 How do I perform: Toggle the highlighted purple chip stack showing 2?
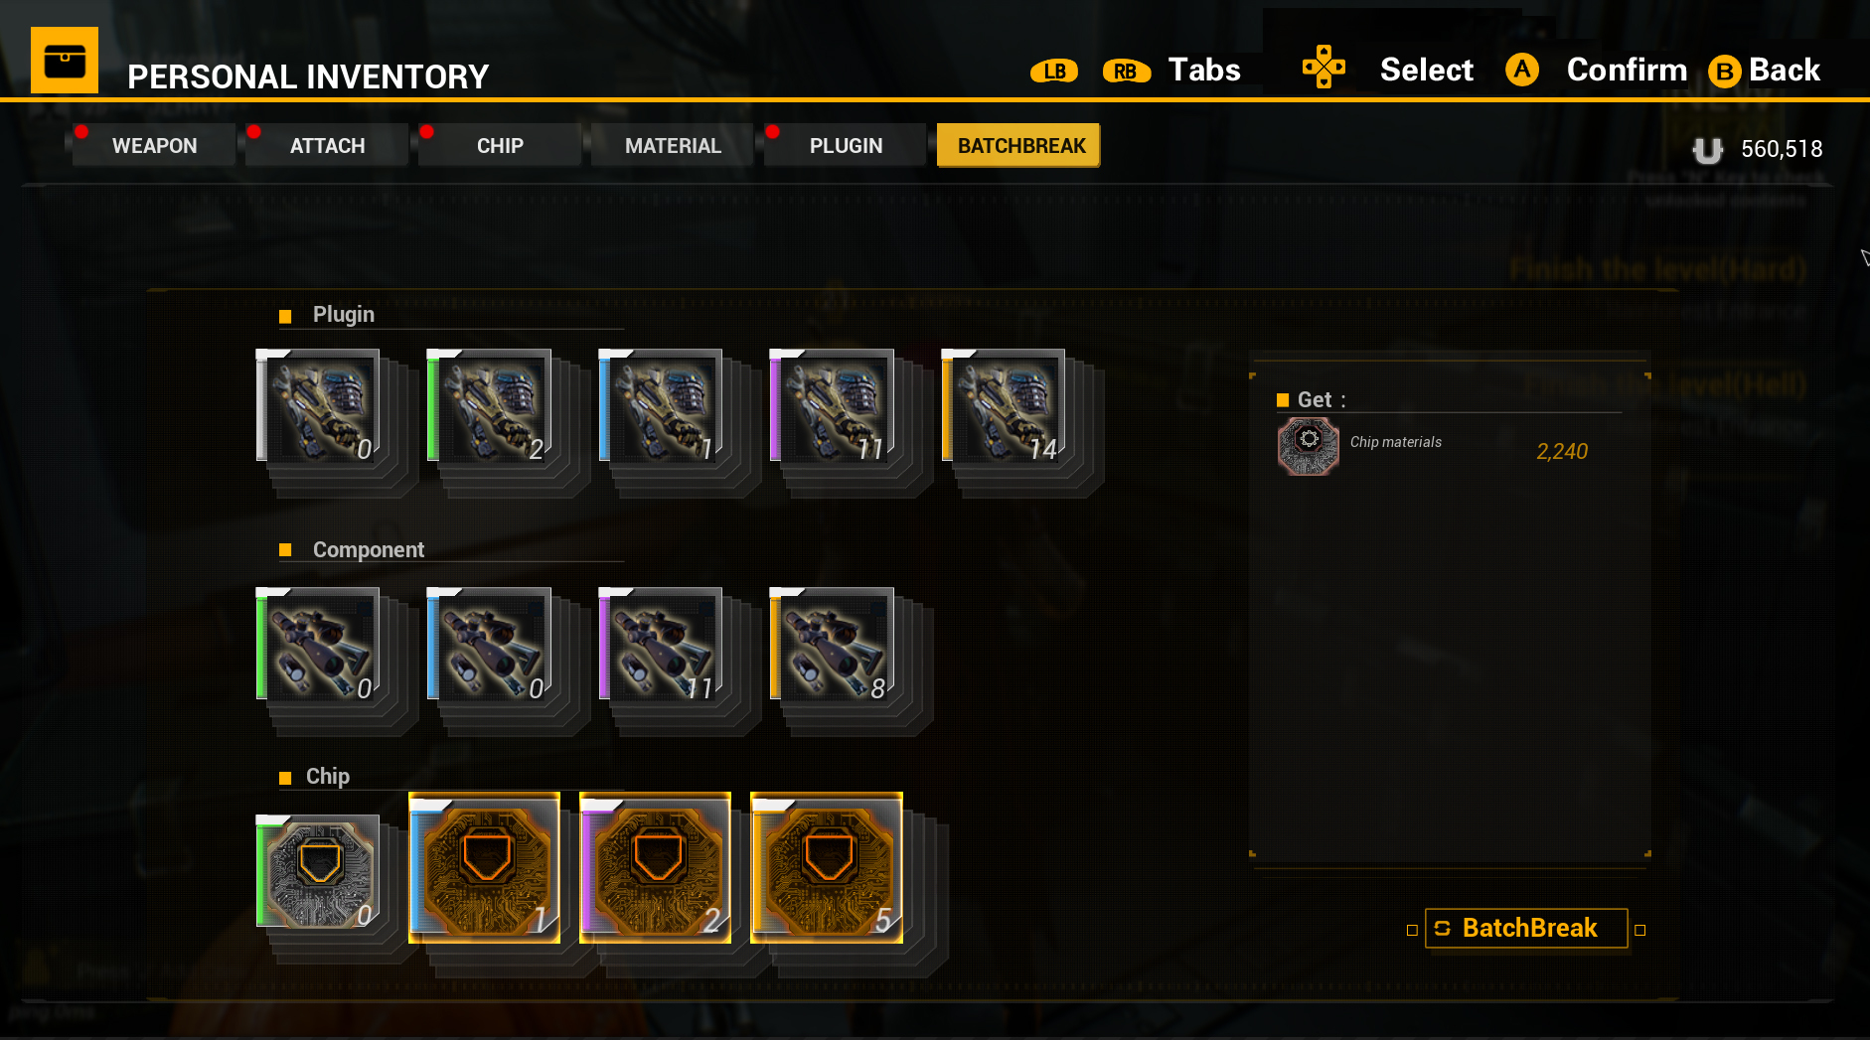(x=656, y=867)
